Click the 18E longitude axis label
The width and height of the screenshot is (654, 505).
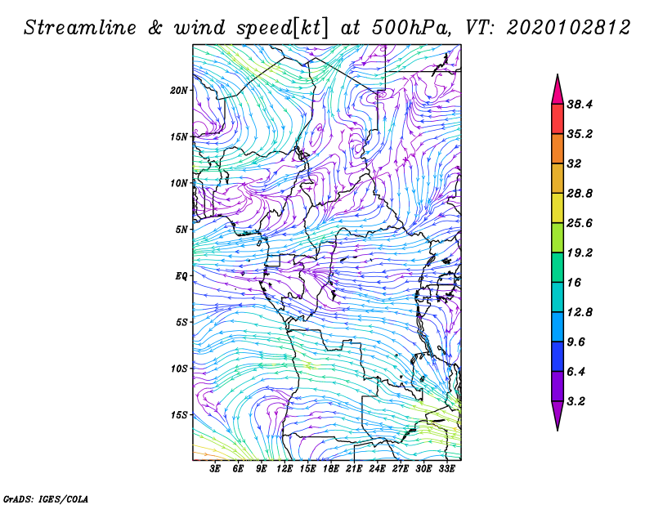331,468
